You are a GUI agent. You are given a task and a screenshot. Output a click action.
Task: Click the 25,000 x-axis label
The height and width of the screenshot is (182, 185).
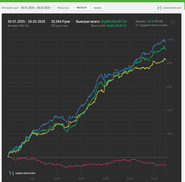(130, 179)
